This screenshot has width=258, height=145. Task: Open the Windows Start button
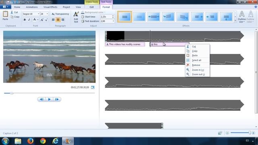coord(5,141)
